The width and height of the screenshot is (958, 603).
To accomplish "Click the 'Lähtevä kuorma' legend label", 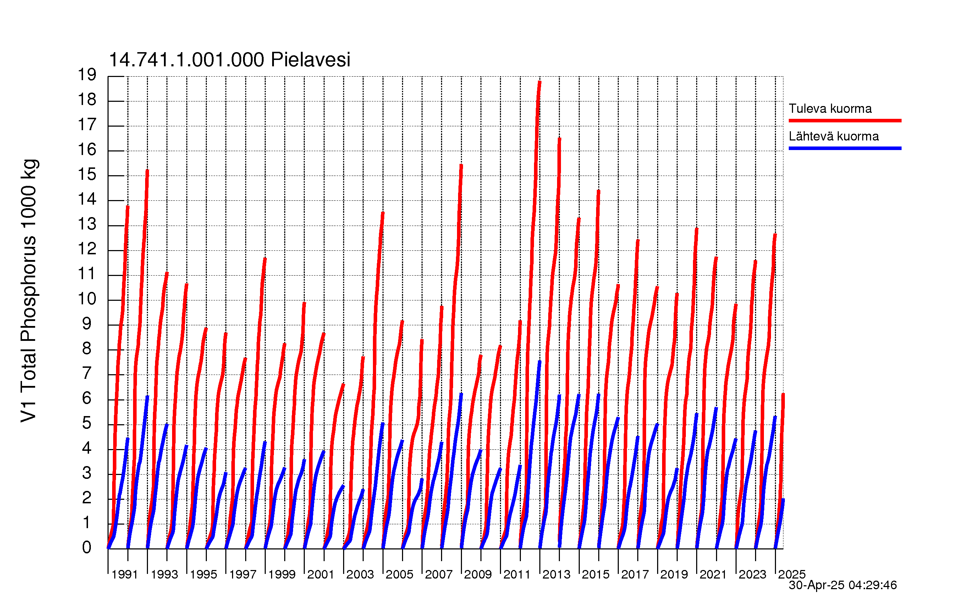I will point(834,137).
